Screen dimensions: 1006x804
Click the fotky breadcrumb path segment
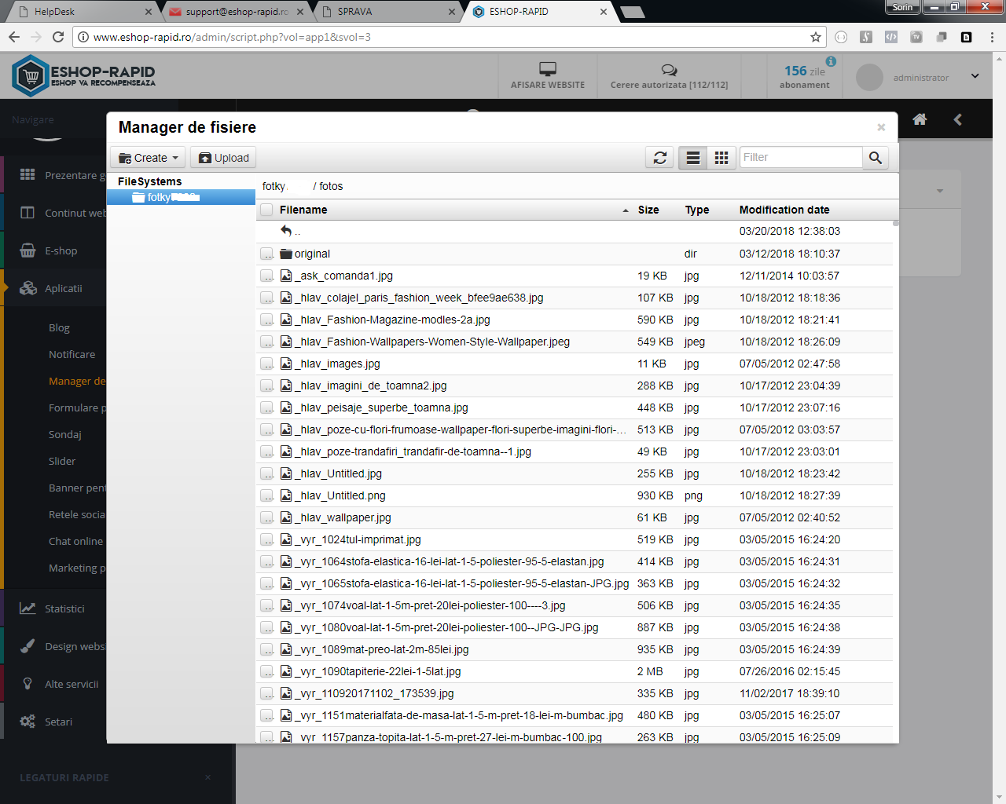coord(274,186)
